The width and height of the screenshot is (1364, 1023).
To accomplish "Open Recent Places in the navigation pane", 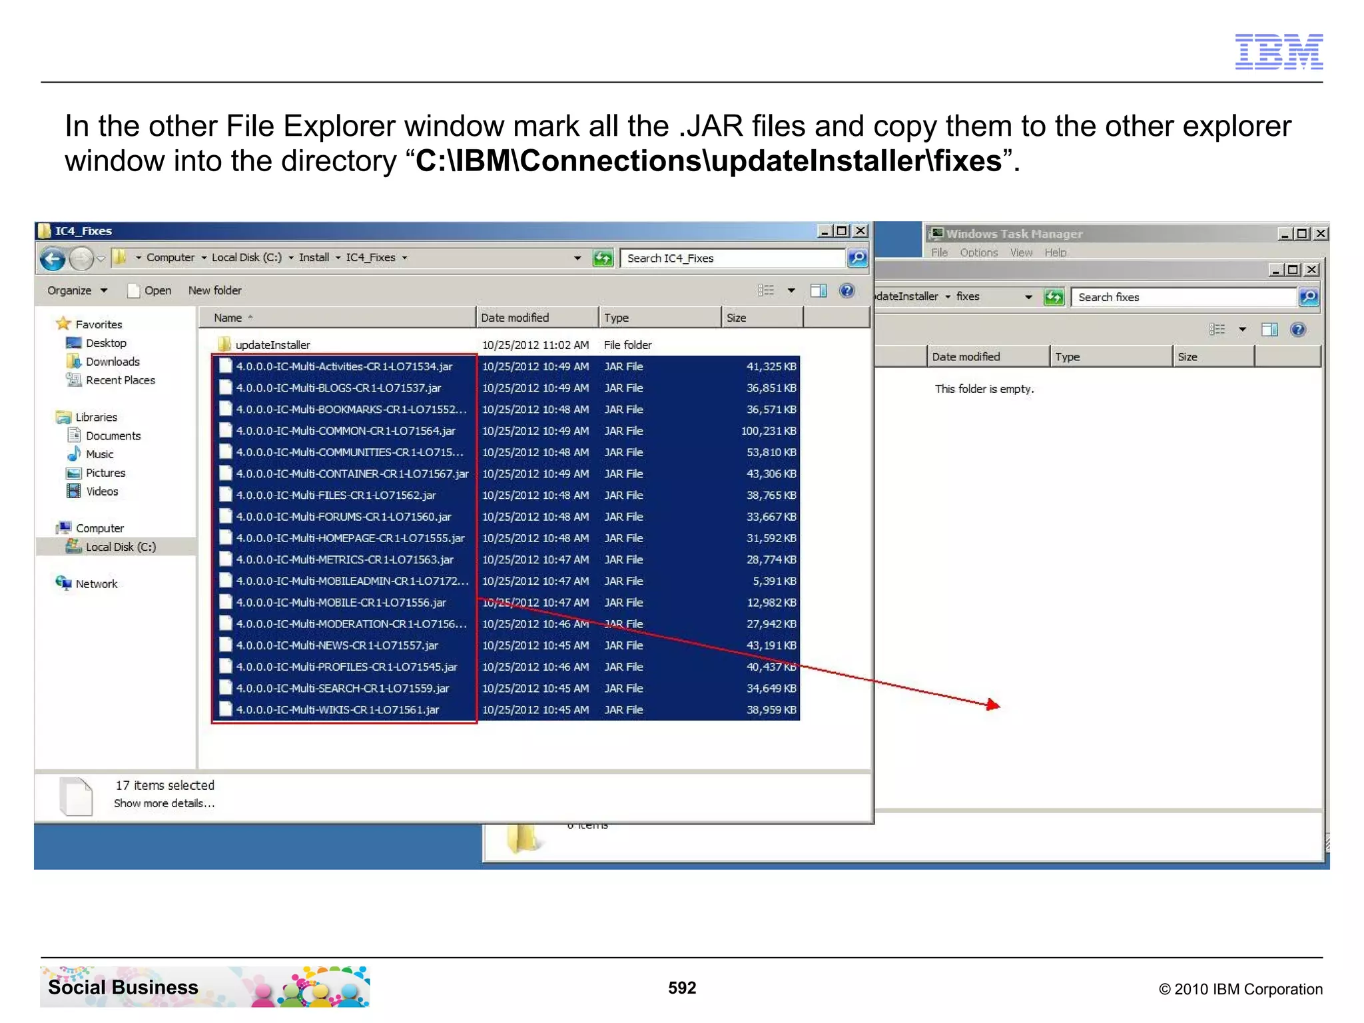I will click(120, 380).
